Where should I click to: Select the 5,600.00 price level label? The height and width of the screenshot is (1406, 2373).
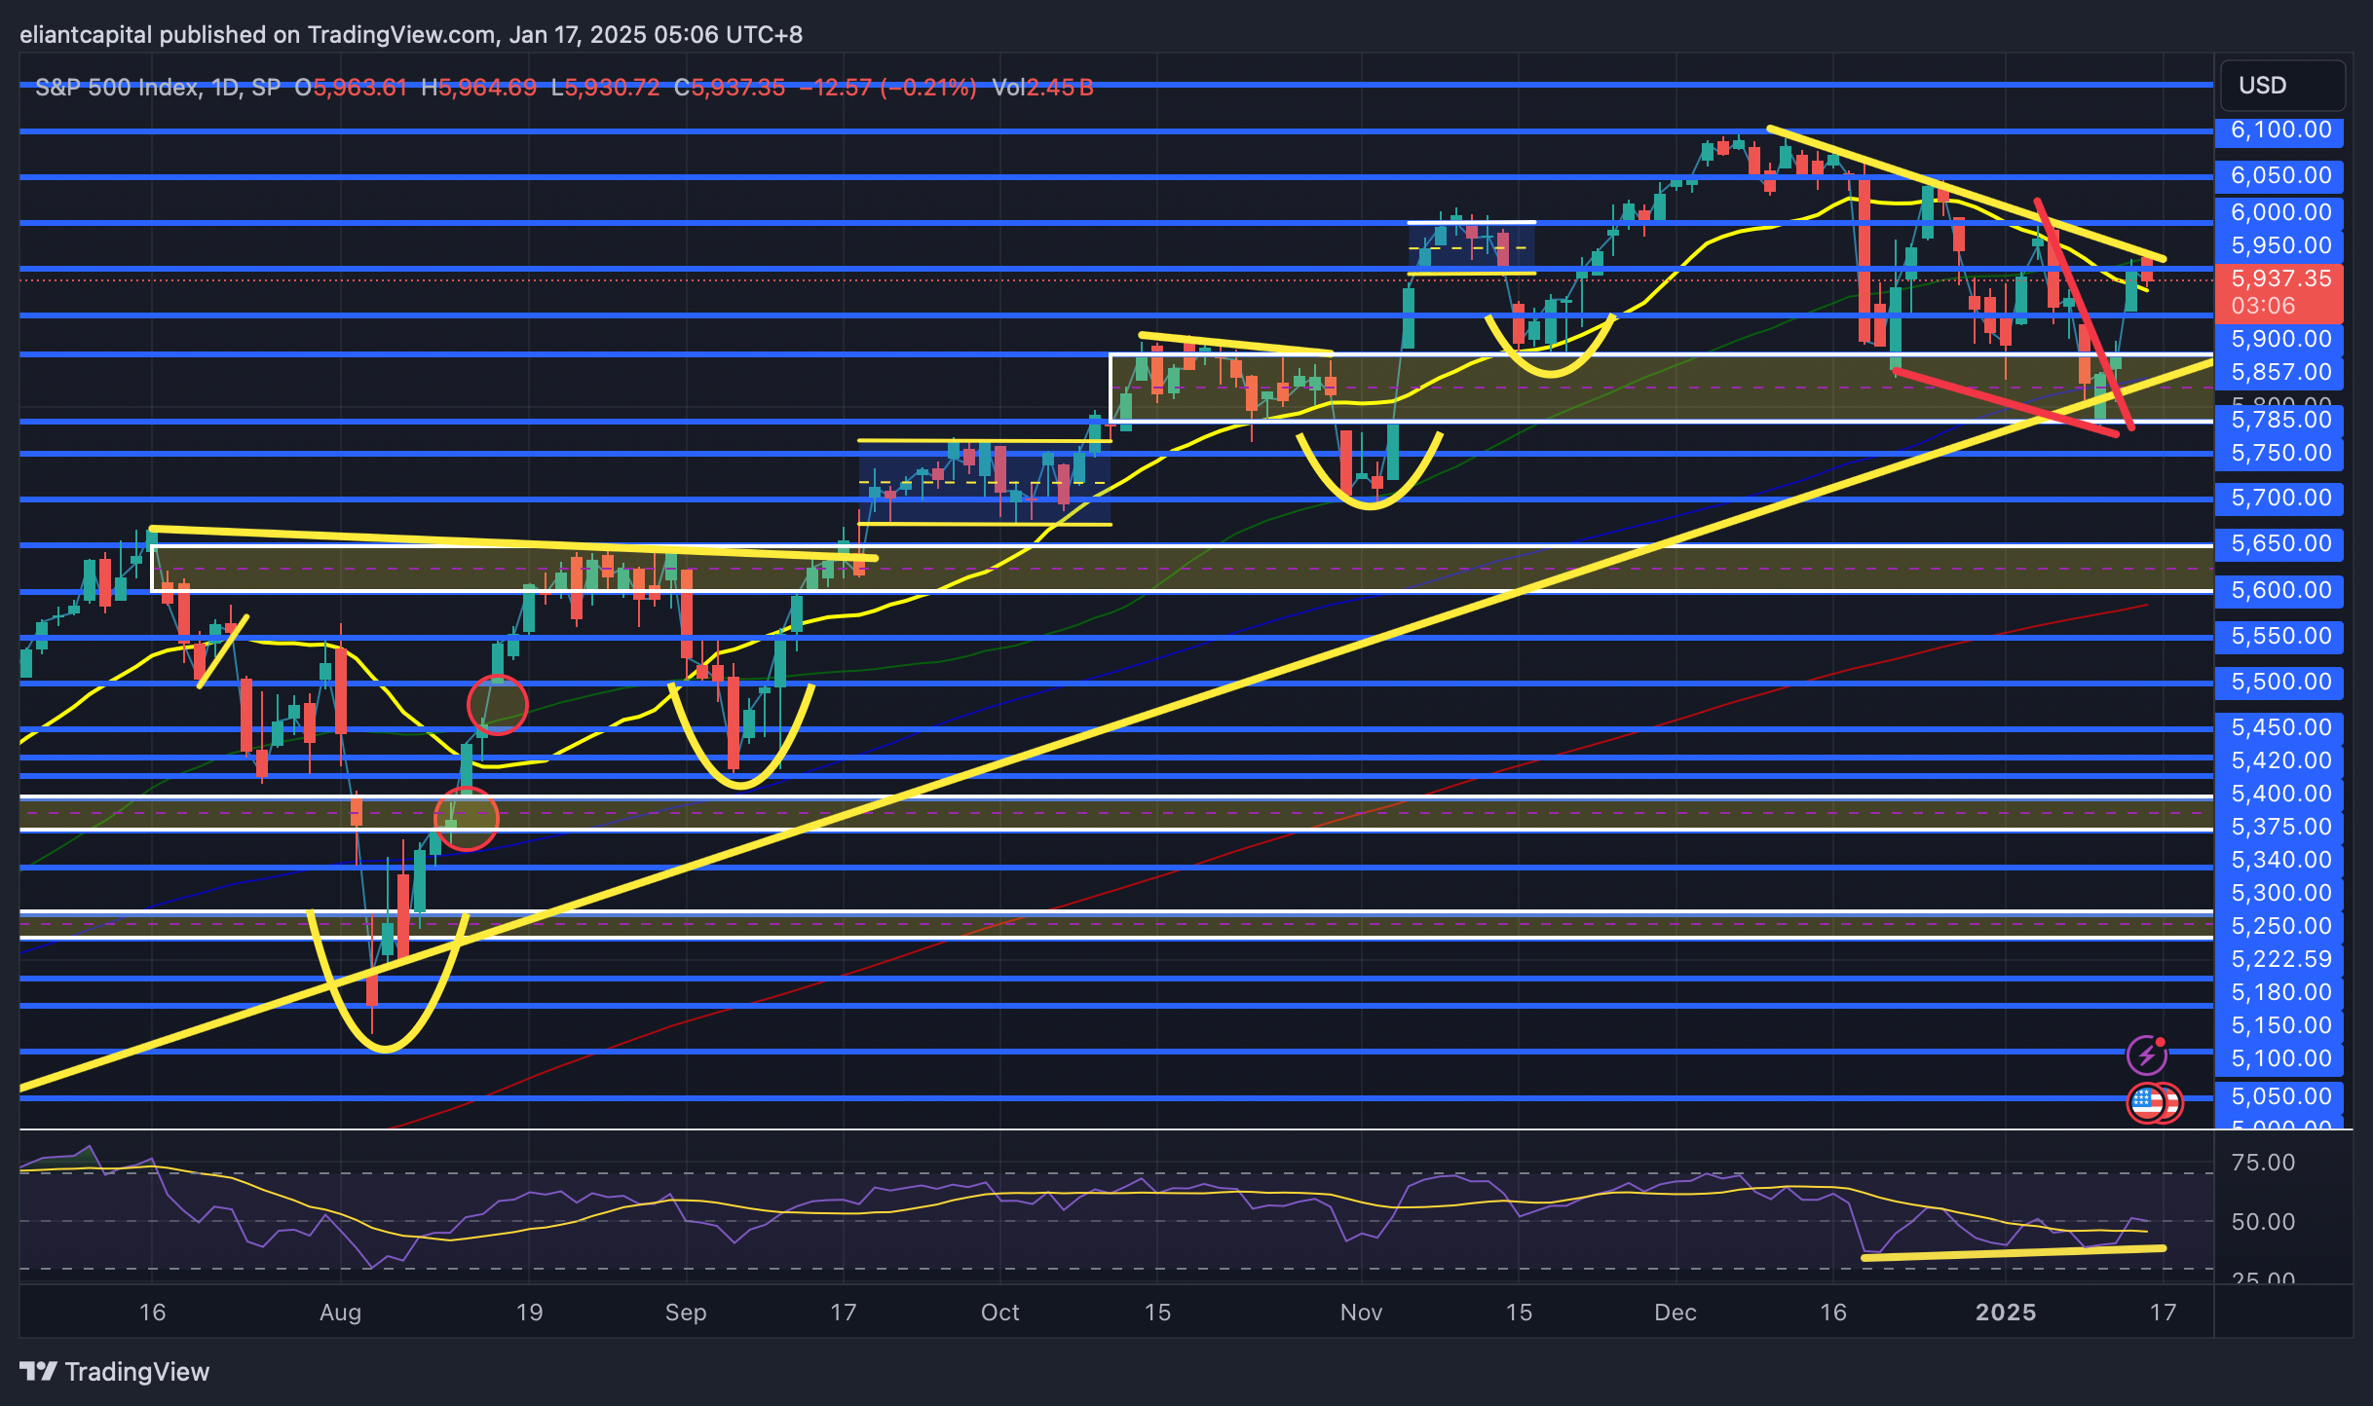[x=2279, y=590]
